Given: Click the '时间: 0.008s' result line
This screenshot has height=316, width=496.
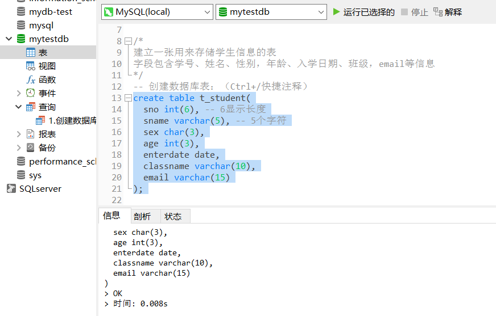Looking at the screenshot, I should (136, 304).
